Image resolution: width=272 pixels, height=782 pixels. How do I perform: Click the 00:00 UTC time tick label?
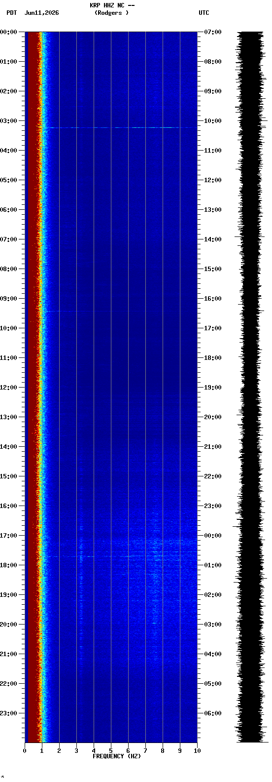pyautogui.click(x=213, y=536)
